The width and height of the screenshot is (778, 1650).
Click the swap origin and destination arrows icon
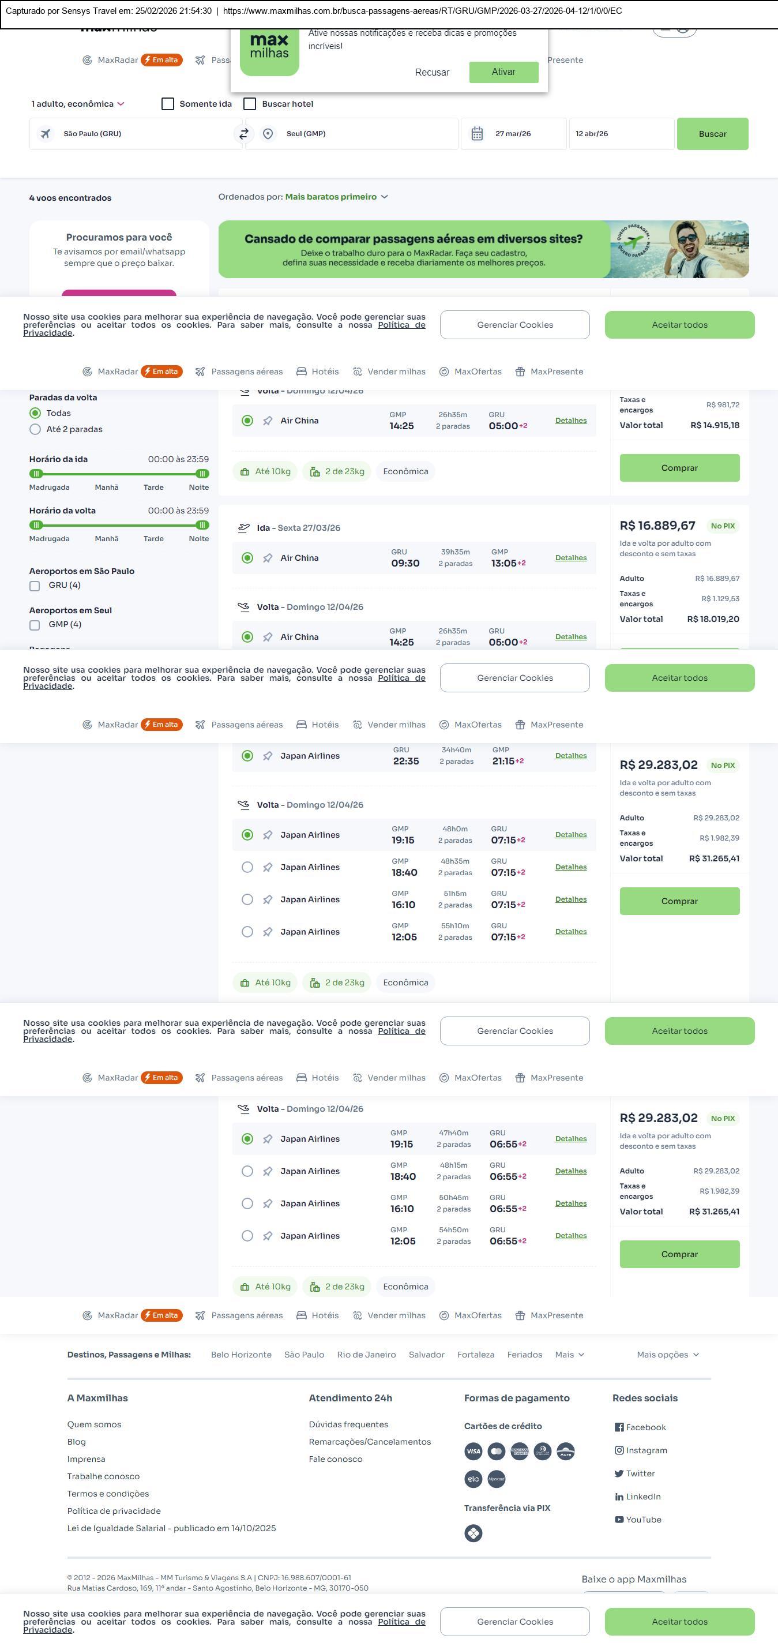coord(244,134)
